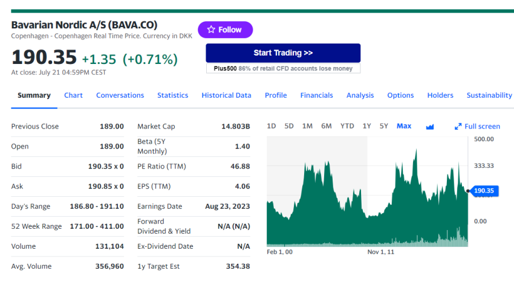Click the Open label in summary table

20,146
